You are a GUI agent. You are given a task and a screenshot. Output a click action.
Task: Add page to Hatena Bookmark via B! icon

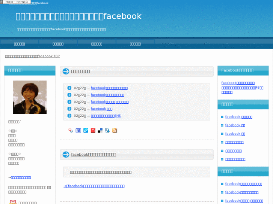pos(78,130)
